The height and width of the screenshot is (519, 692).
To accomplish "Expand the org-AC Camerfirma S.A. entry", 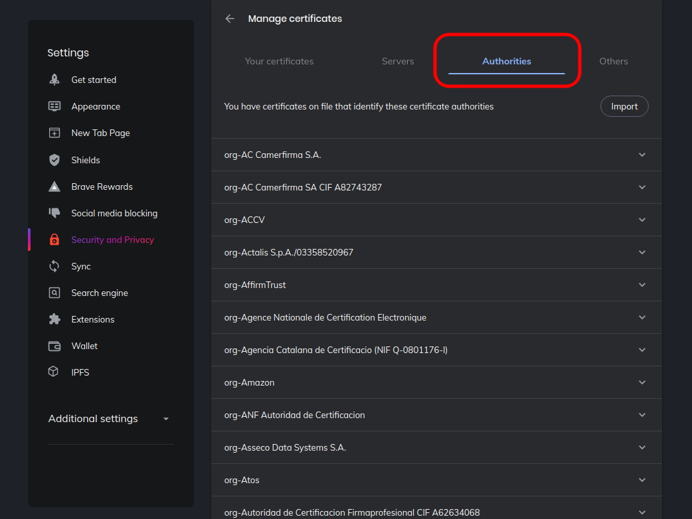I will (x=642, y=155).
